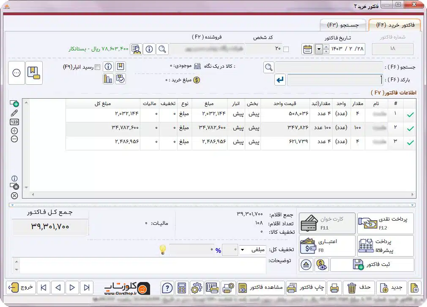Screen dimensions: 427x307
Task: Click the date spinner arrows beside the date
Action: point(326,50)
